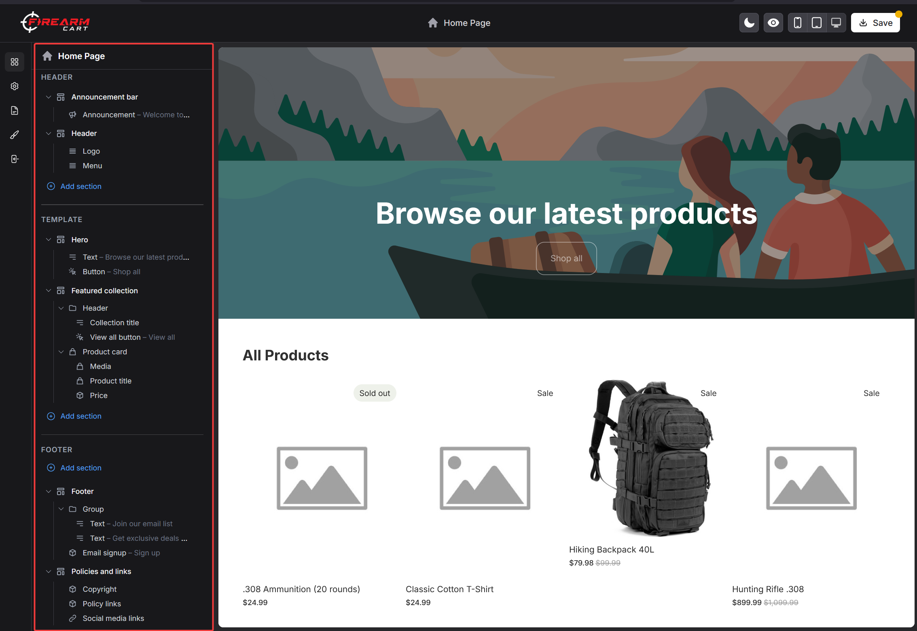This screenshot has height=631, width=917.
Task: Click the Policy links cube icon
Action: click(73, 604)
